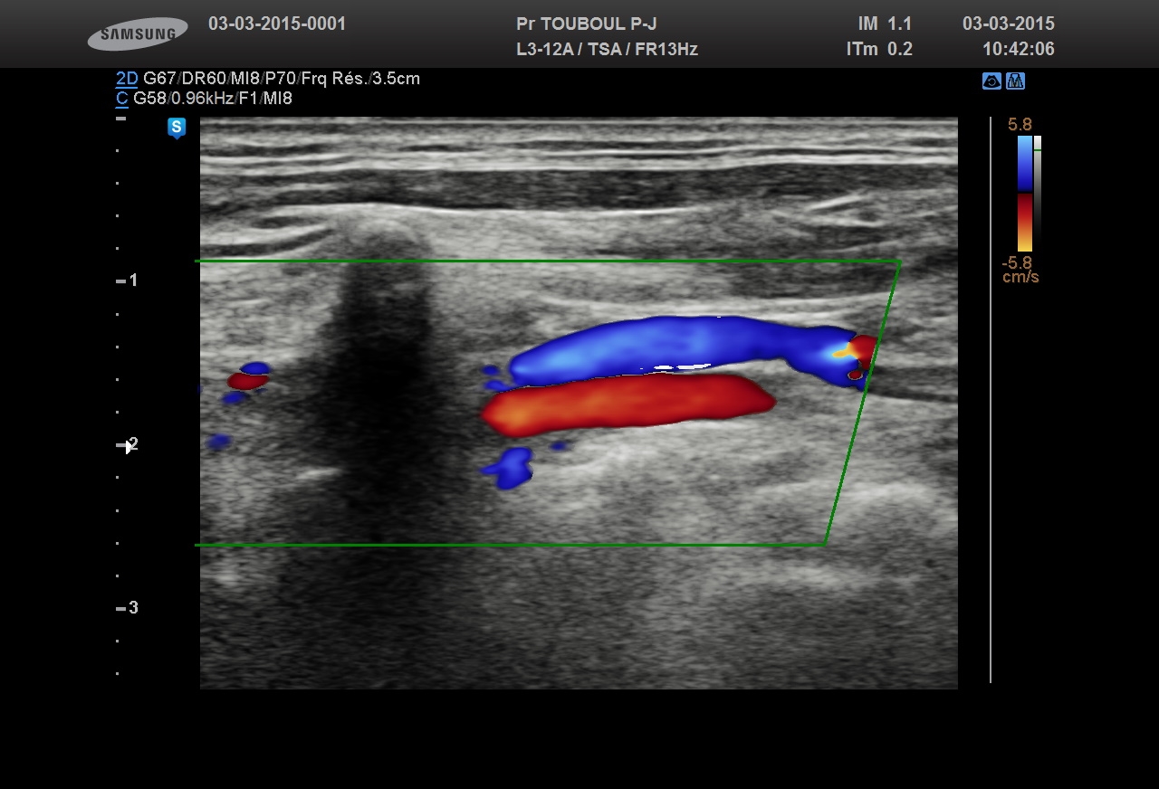Viewport: 1159px width, 789px height.
Task: Click the red half of the color velocity bar
Action: tap(1024, 222)
